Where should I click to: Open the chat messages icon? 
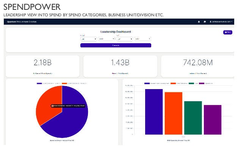(x=205, y=22)
